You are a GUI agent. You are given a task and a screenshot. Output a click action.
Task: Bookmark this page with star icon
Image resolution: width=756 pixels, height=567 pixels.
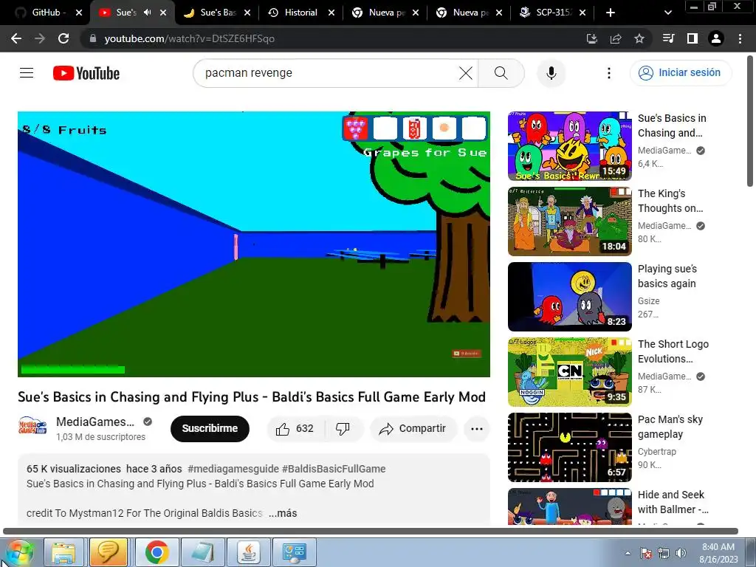[x=639, y=38]
